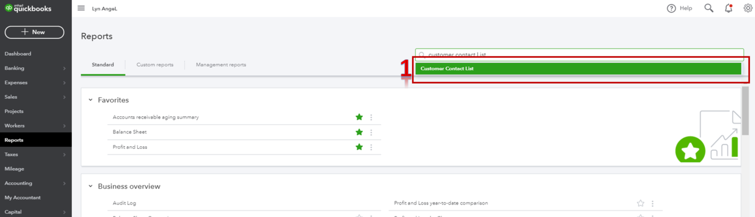
Task: Expand the Workers sidebar submenu arrow
Action: 64,126
